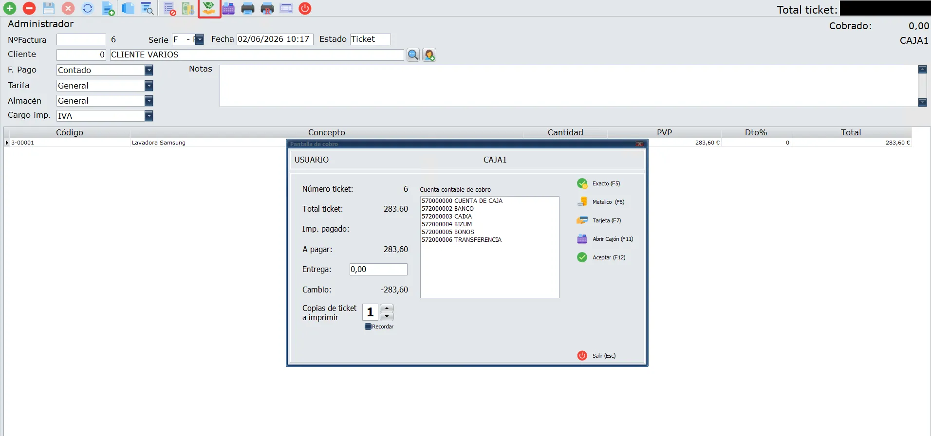This screenshot has height=436, width=931.
Task: Choose Tarjeta (F7) card payment
Action: (x=599, y=220)
